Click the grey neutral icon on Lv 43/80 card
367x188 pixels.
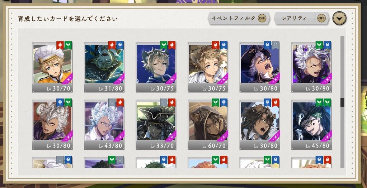[x=112, y=102]
